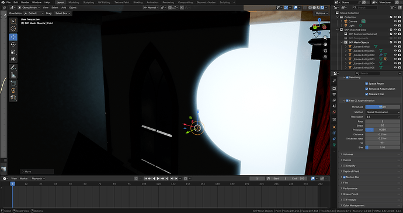The width and height of the screenshot is (403, 213).
Task: Open the Drag Select Box dropdown
Action: tap(62, 13)
